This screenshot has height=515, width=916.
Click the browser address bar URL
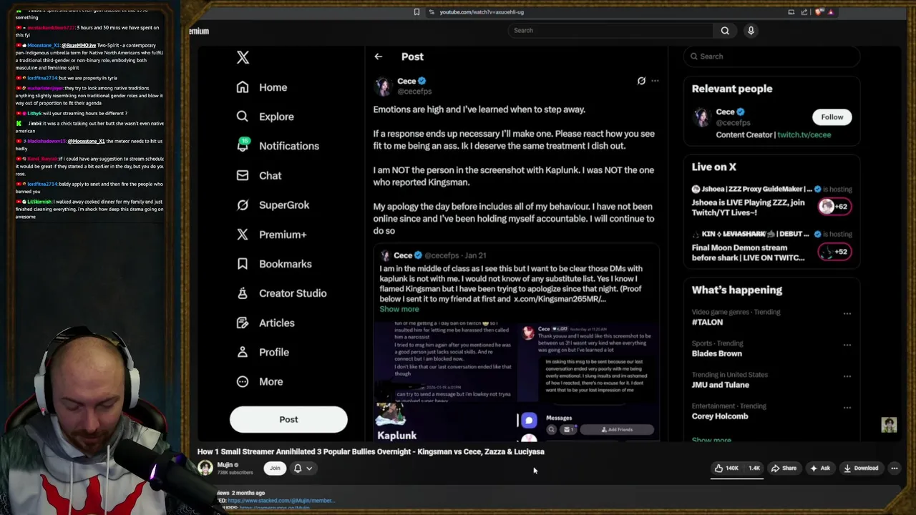(x=481, y=12)
